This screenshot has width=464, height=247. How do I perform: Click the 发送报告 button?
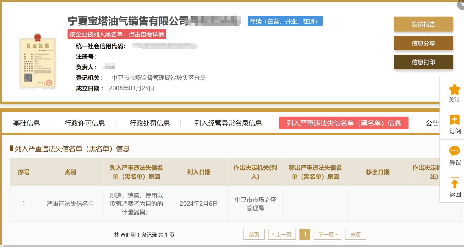[423, 24]
